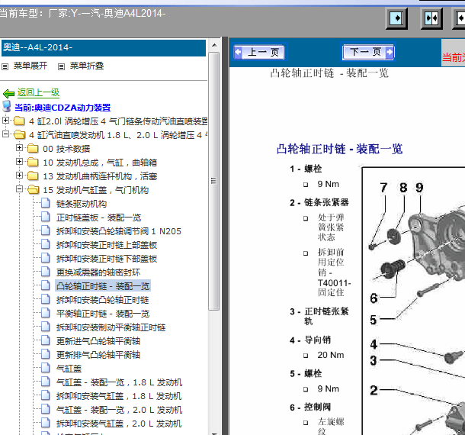465x435 pixels.
Task: Click the green back arrow icon
Action: [8, 94]
